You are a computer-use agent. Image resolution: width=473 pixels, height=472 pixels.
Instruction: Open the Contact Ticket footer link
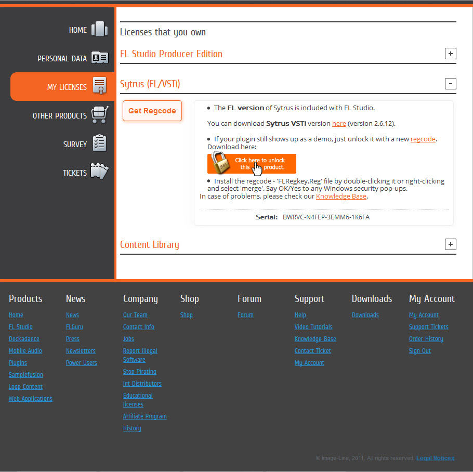tap(313, 351)
